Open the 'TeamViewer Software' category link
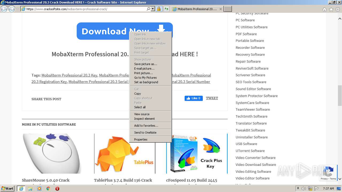This screenshot has height=192, width=342. point(253,109)
